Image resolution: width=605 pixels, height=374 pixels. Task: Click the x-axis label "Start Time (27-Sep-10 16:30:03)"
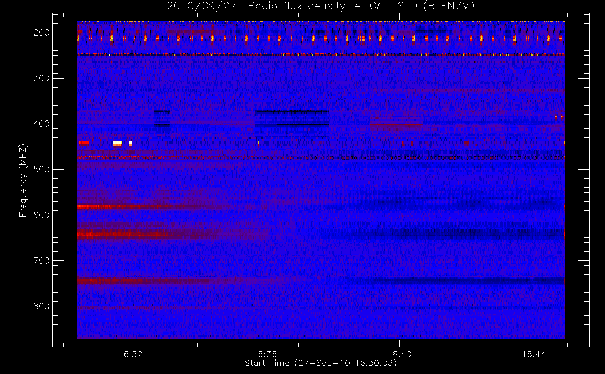pyautogui.click(x=320, y=363)
